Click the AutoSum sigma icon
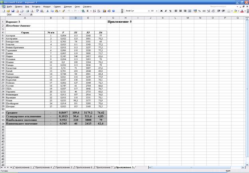The image size is (249, 173). pyautogui.click(x=88, y=11)
